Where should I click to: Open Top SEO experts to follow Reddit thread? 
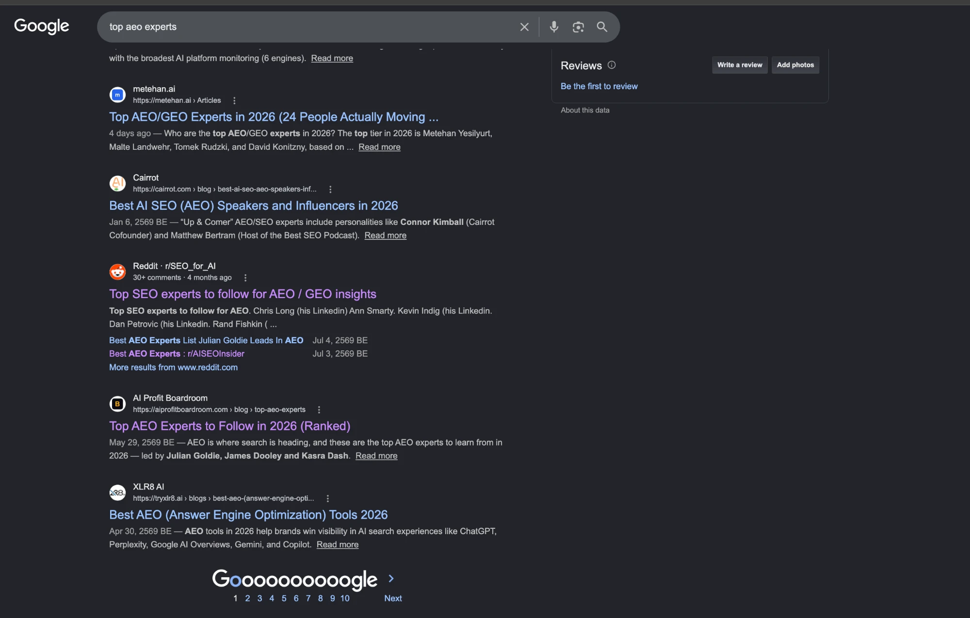point(242,294)
